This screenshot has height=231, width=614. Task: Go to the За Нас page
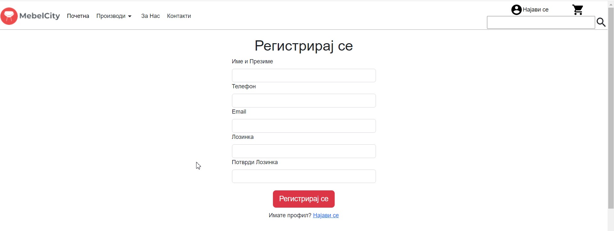click(x=150, y=16)
